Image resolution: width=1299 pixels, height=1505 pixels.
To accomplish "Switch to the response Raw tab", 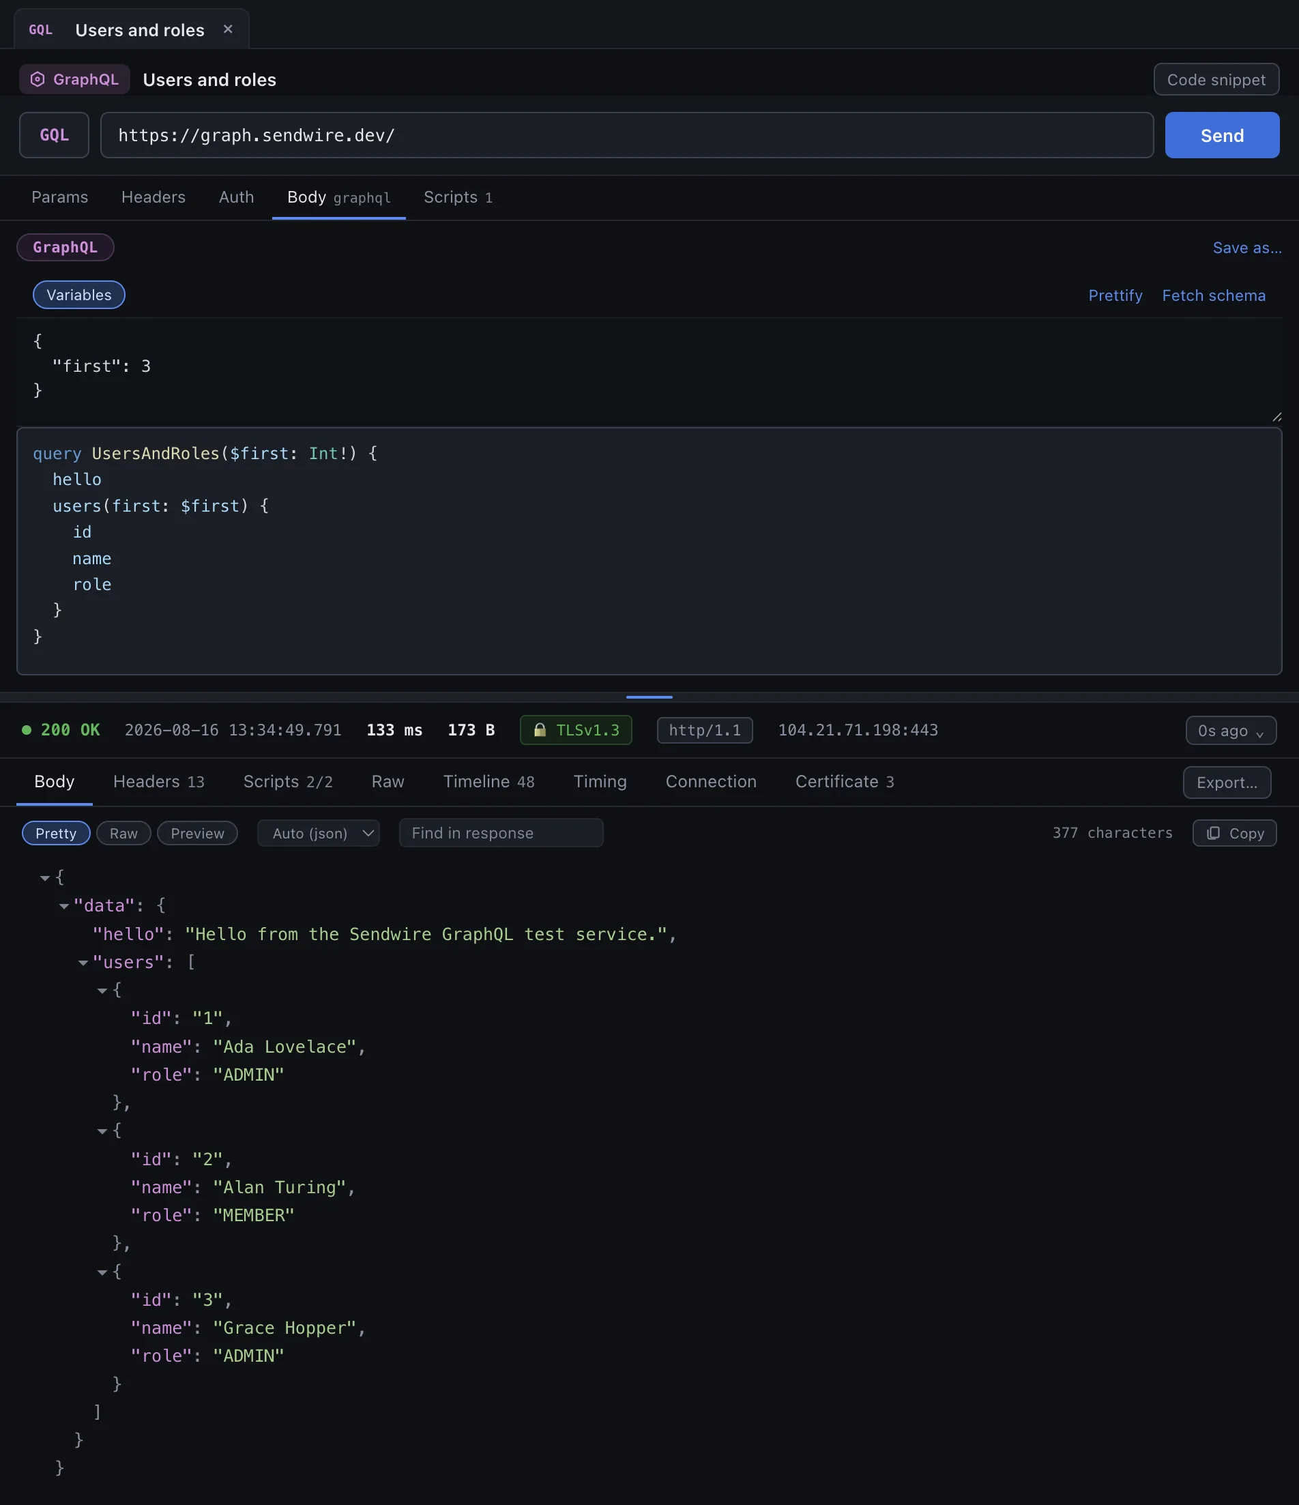I will (388, 782).
